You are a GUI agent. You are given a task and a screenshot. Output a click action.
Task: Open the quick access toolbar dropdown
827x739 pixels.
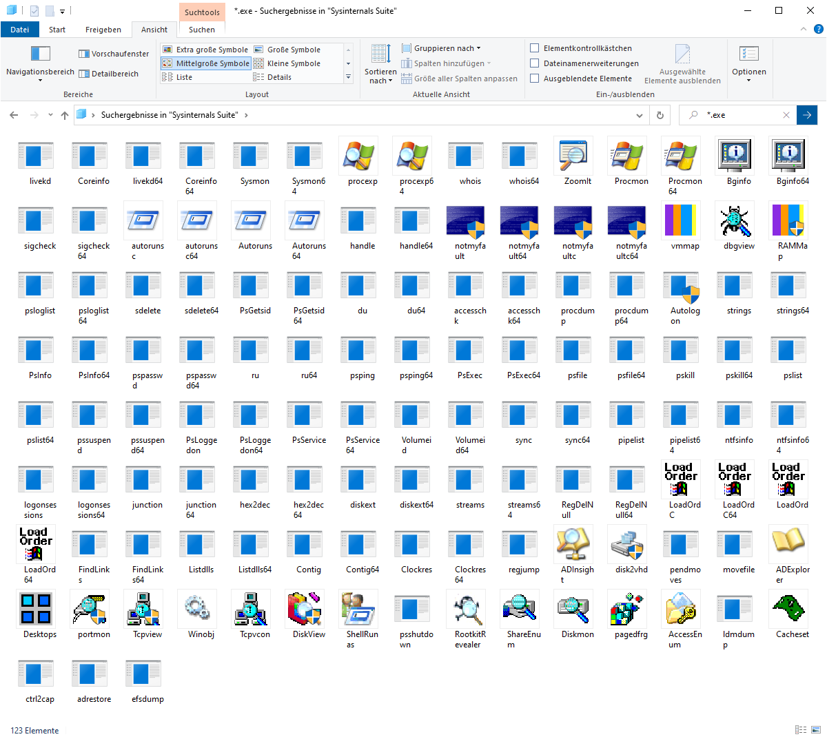tap(62, 11)
